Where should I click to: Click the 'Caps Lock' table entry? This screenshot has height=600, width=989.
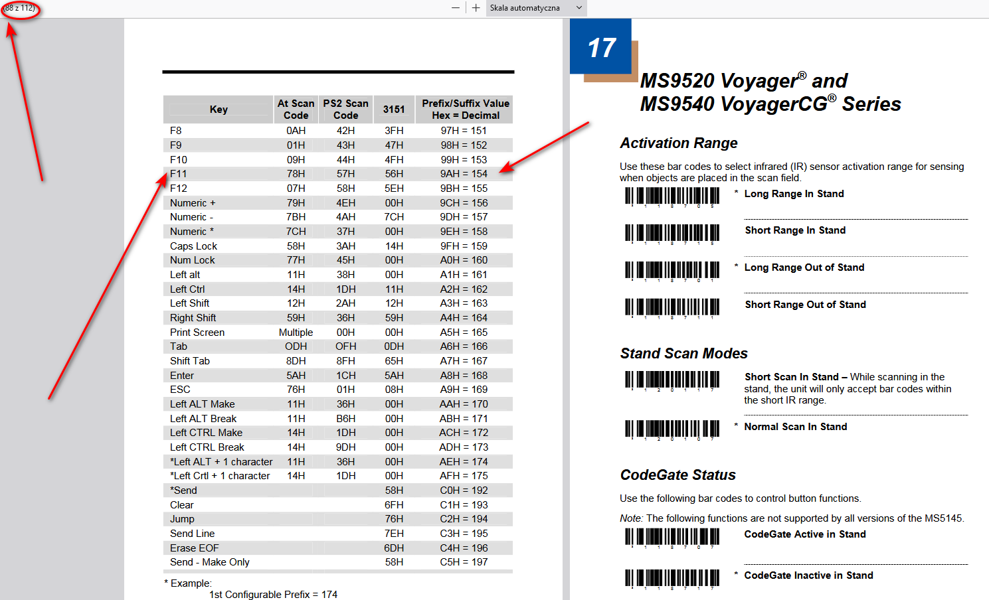coord(193,246)
